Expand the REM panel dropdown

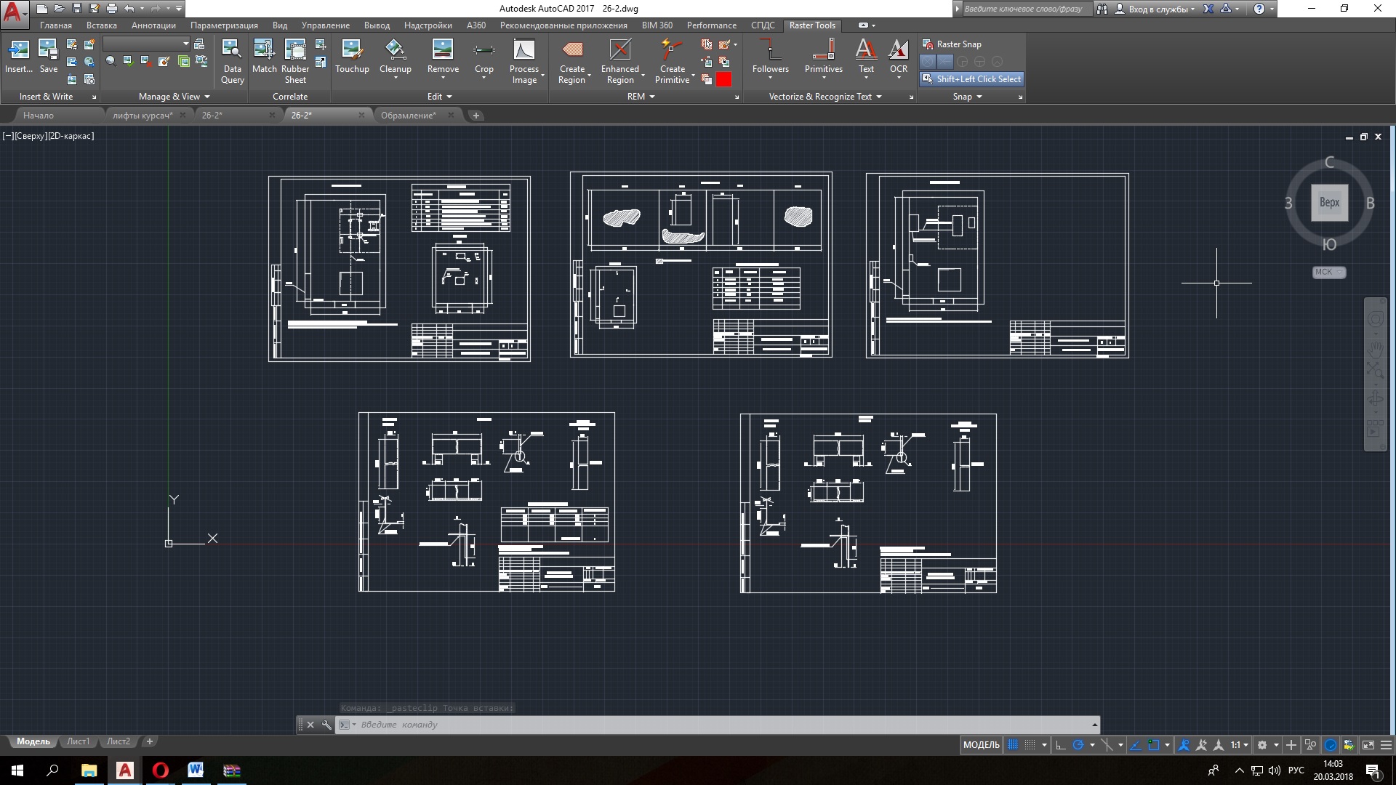click(641, 97)
